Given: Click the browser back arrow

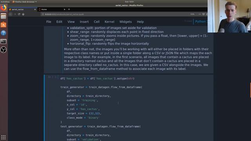Looking at the screenshot, I should click(11, 14).
